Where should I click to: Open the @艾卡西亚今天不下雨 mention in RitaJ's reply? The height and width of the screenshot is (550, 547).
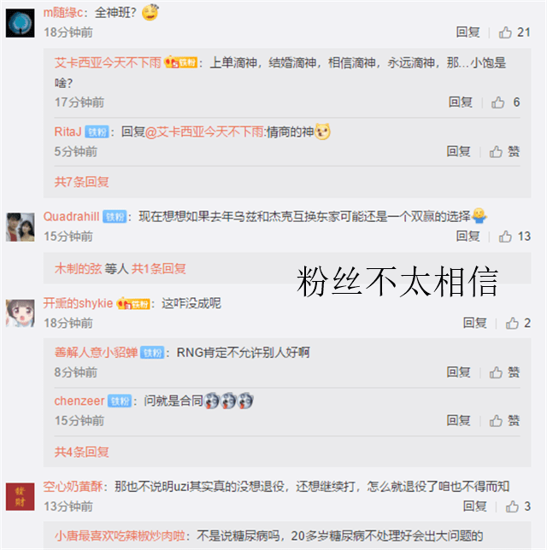coord(204,132)
